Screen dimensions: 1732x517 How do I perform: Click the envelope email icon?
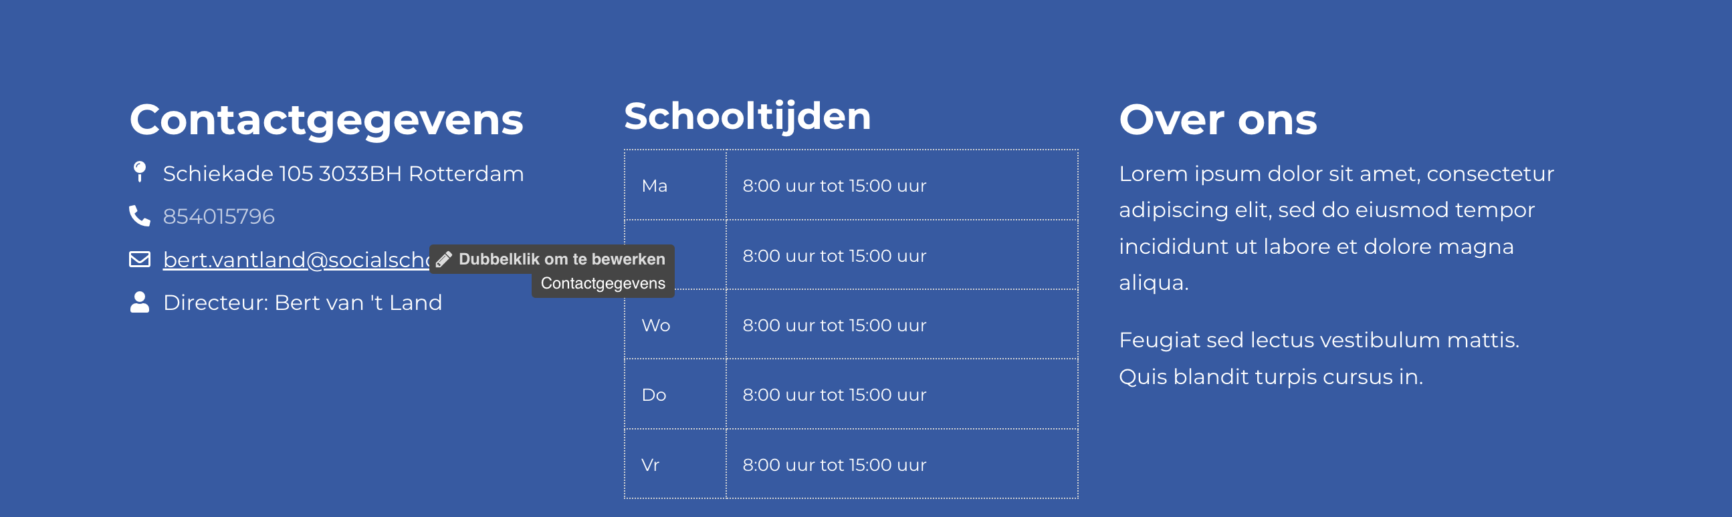point(139,258)
